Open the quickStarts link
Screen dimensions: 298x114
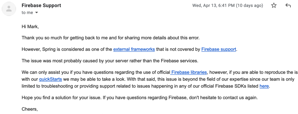[x=51, y=79]
